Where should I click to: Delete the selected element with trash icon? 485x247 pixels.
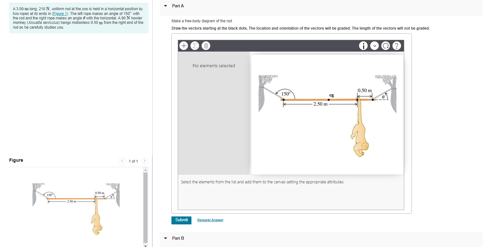[206, 46]
